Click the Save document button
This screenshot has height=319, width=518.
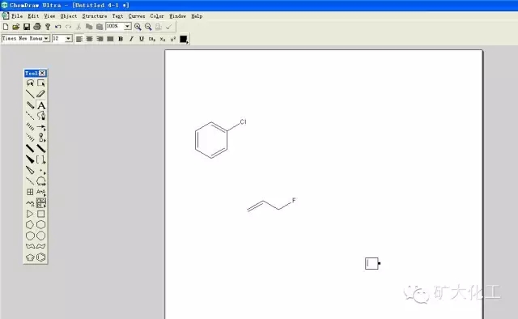pos(27,27)
